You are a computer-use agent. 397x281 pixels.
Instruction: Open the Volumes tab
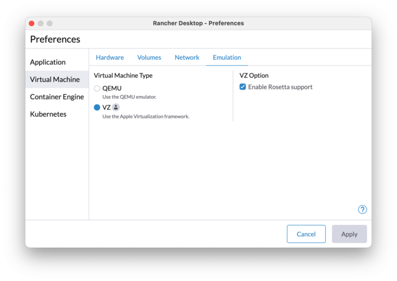tap(149, 57)
